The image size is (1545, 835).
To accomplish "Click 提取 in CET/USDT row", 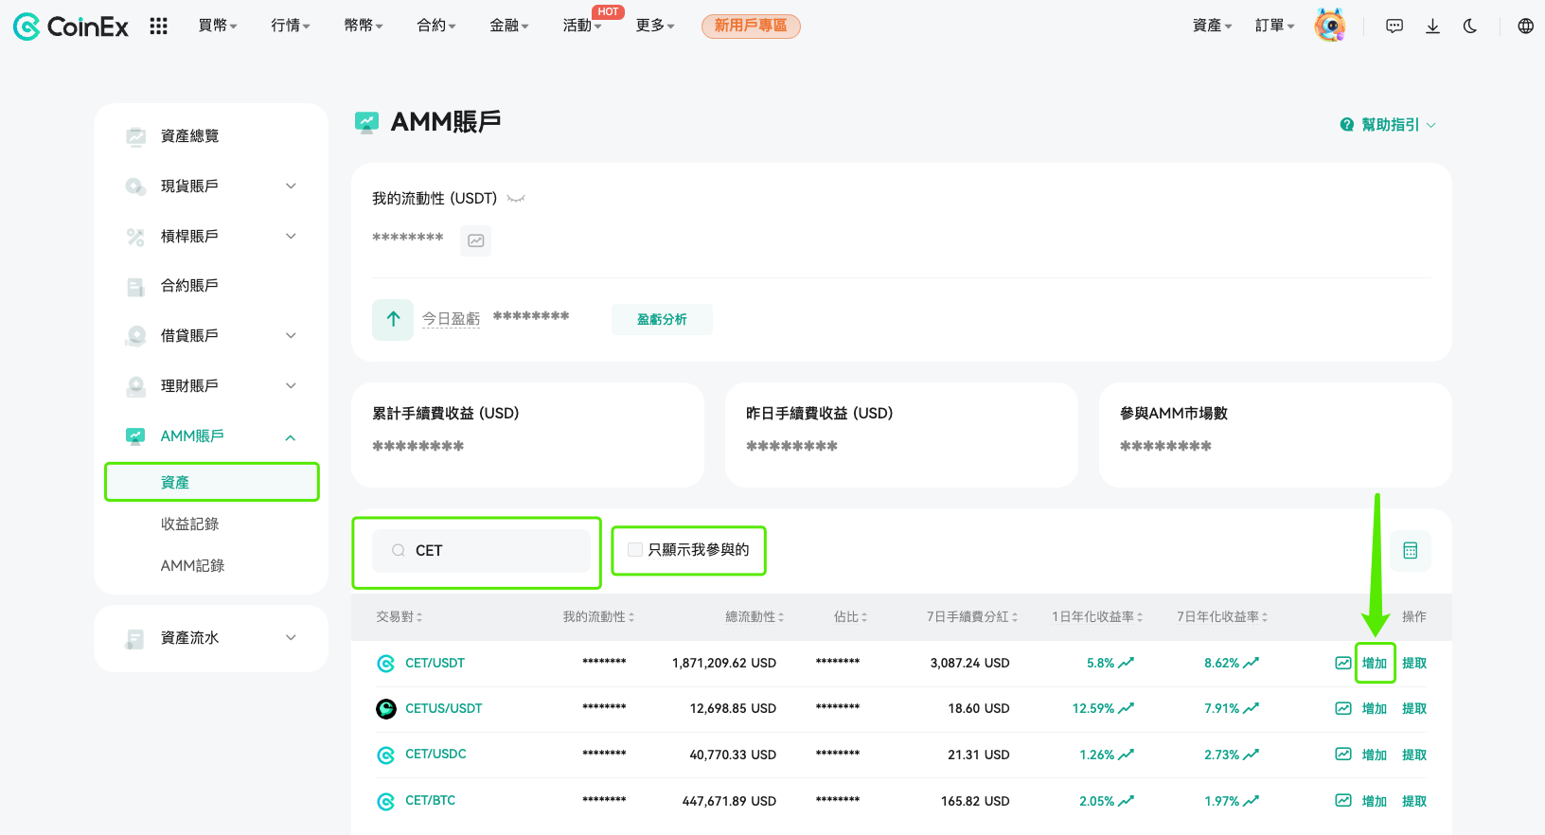I will click(1414, 664).
